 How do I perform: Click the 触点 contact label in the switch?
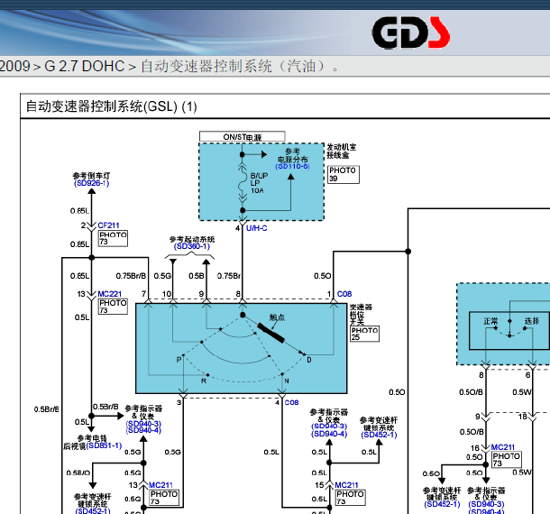coord(277,317)
